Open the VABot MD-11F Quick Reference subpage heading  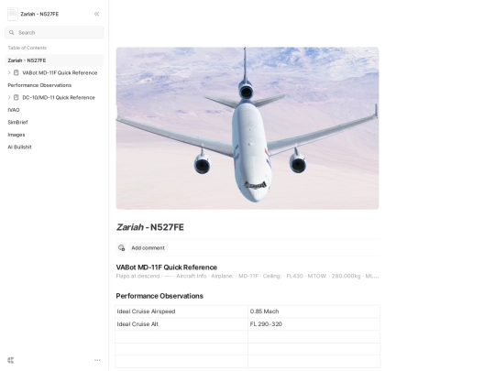pos(166,267)
